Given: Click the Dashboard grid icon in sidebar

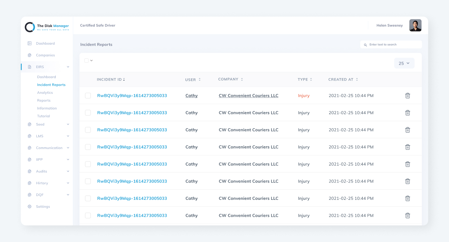Looking at the screenshot, I should (x=29, y=44).
